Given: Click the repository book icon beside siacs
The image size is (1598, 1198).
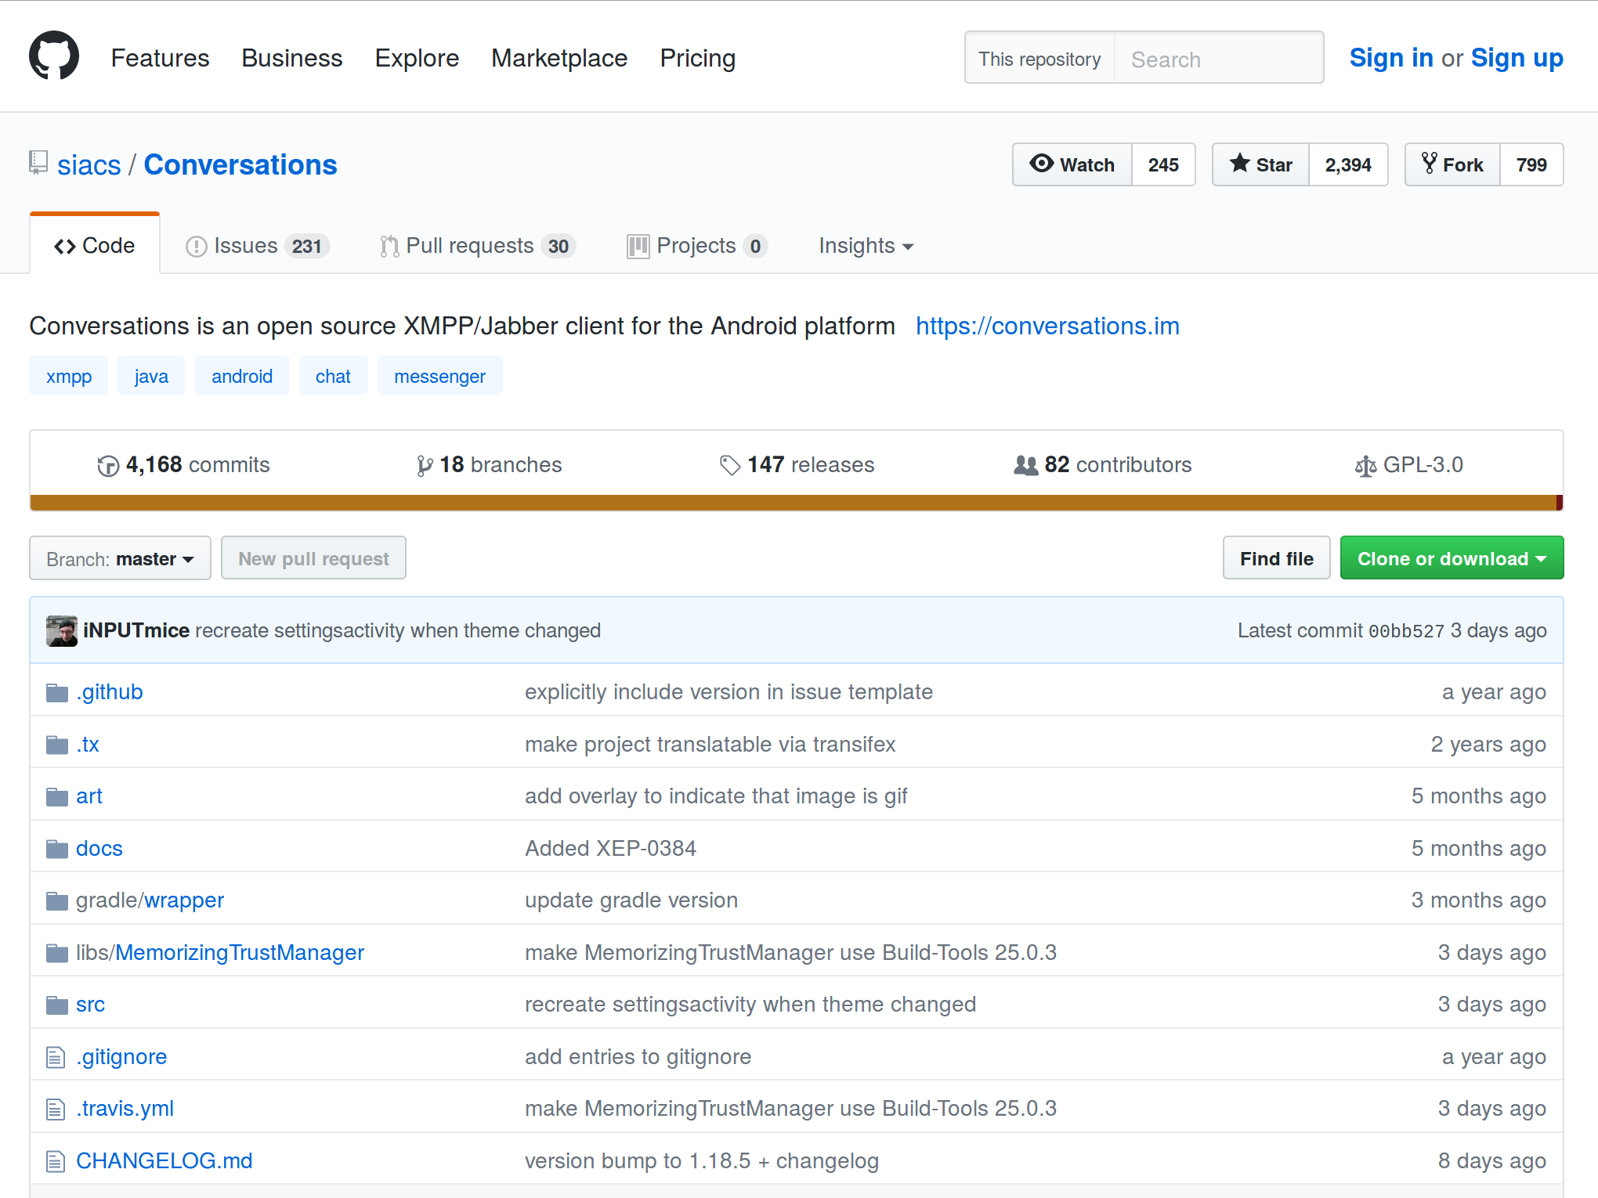Looking at the screenshot, I should (x=38, y=163).
